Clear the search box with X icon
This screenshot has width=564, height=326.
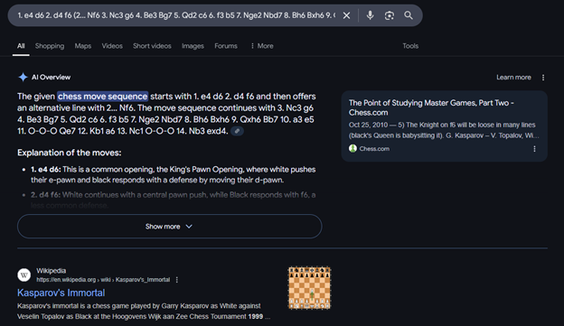click(346, 15)
